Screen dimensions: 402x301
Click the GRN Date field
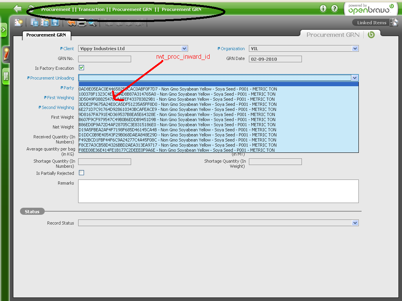275,59
